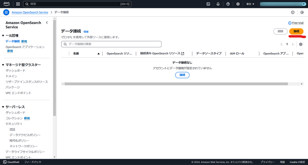The height and width of the screenshot is (165, 308).
Task: Sort by 名前 column ascending arrow
Action: point(99,54)
